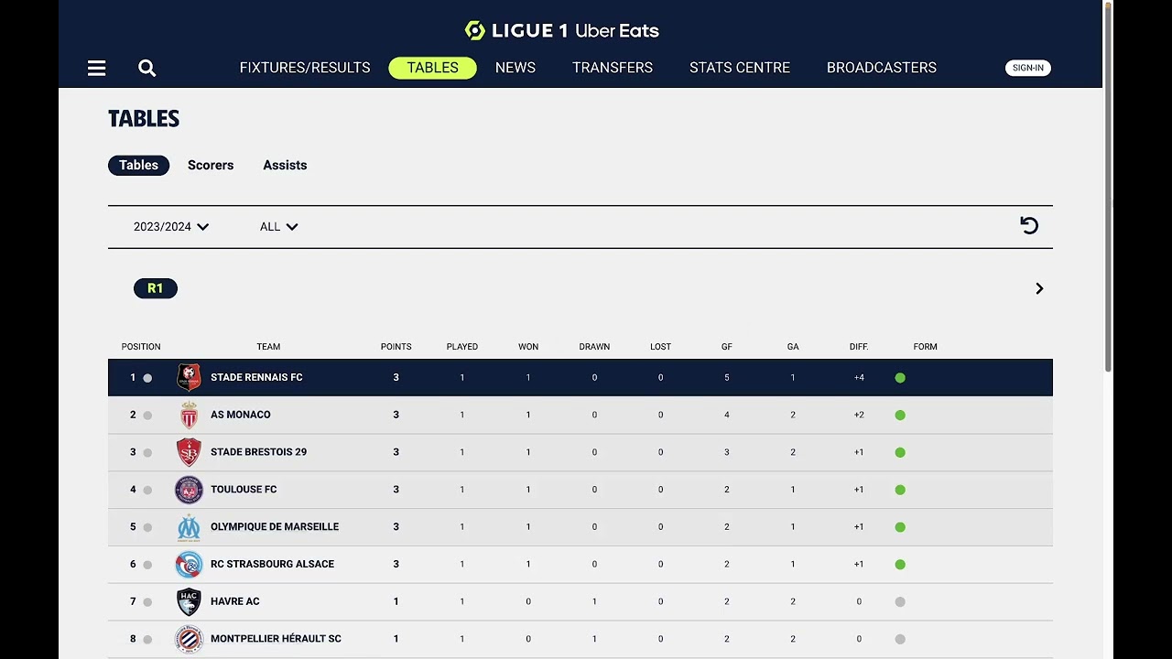Open the 2023/2024 season dropdown
The height and width of the screenshot is (659, 1172).
tap(171, 227)
